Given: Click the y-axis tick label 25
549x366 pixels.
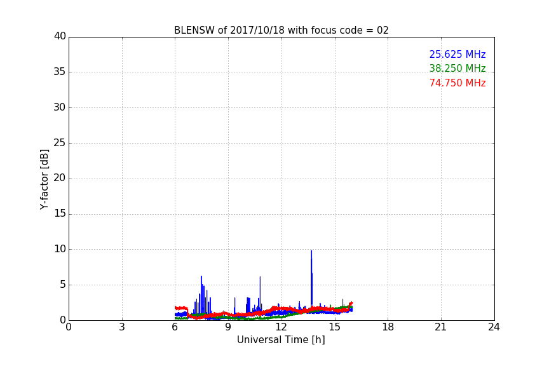Looking at the screenshot, I should [x=60, y=143].
